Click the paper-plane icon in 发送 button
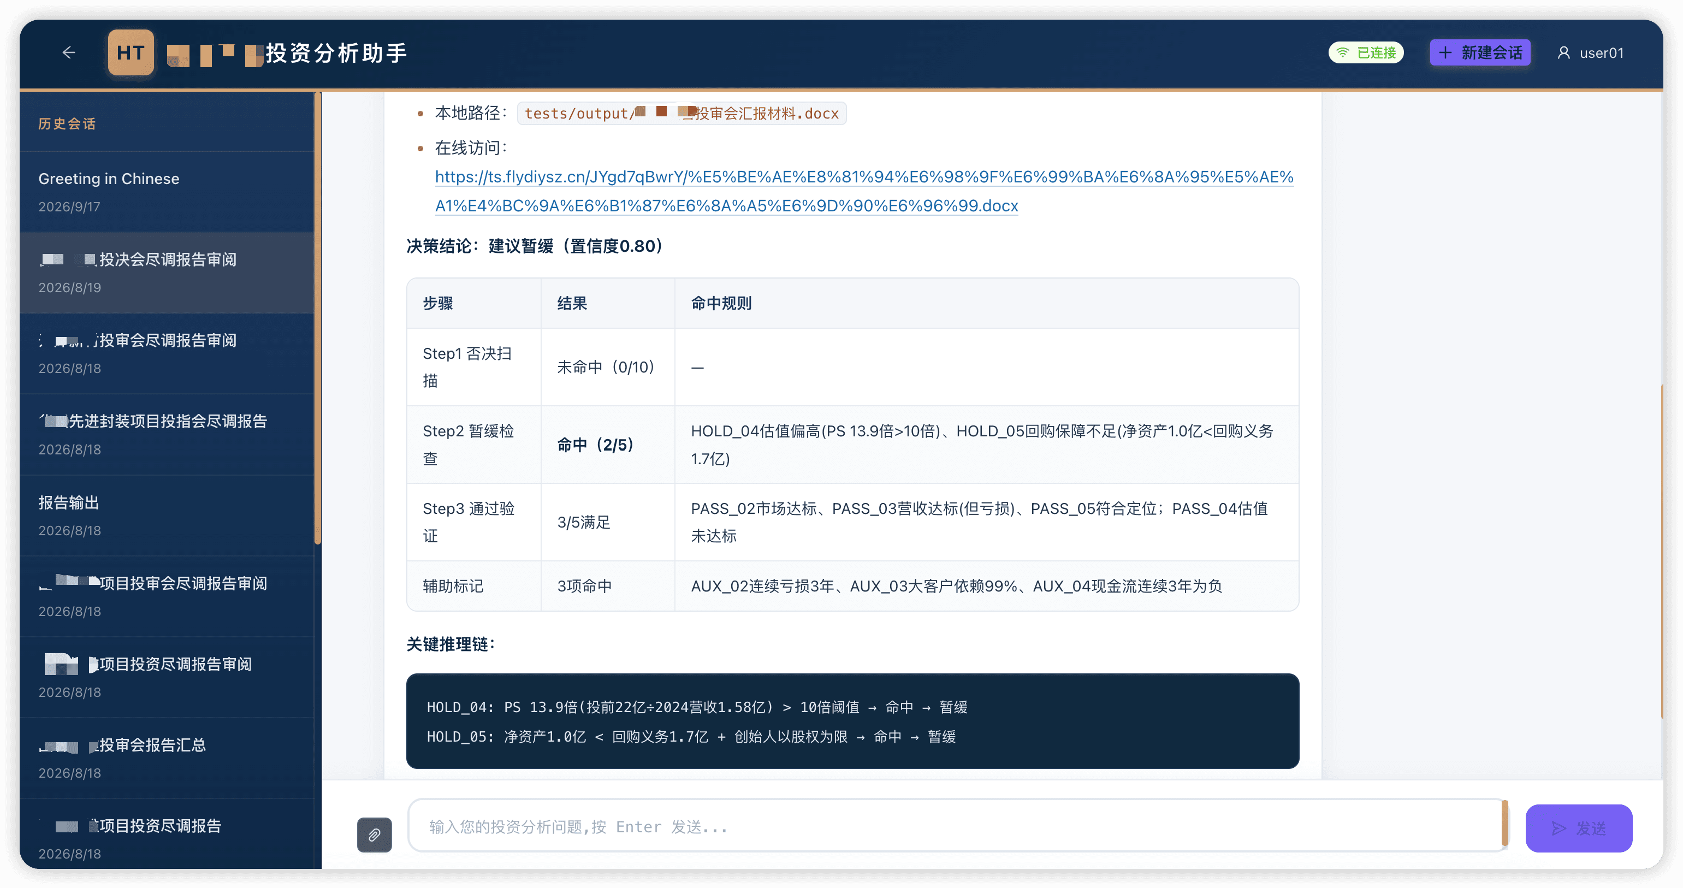The height and width of the screenshot is (888, 1683). click(x=1559, y=828)
